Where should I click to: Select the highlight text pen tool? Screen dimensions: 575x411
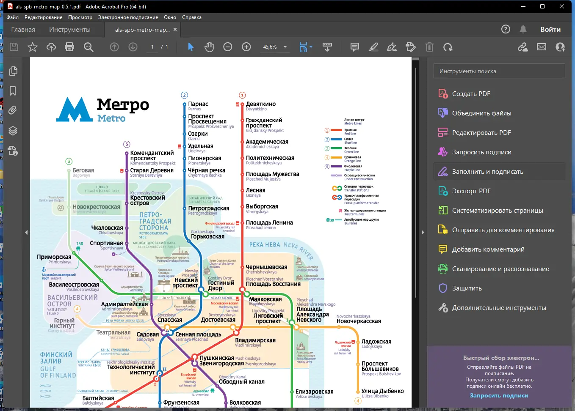click(x=373, y=47)
